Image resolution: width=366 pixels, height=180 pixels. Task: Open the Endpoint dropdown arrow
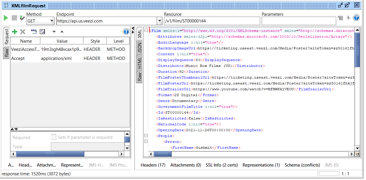click(160, 21)
